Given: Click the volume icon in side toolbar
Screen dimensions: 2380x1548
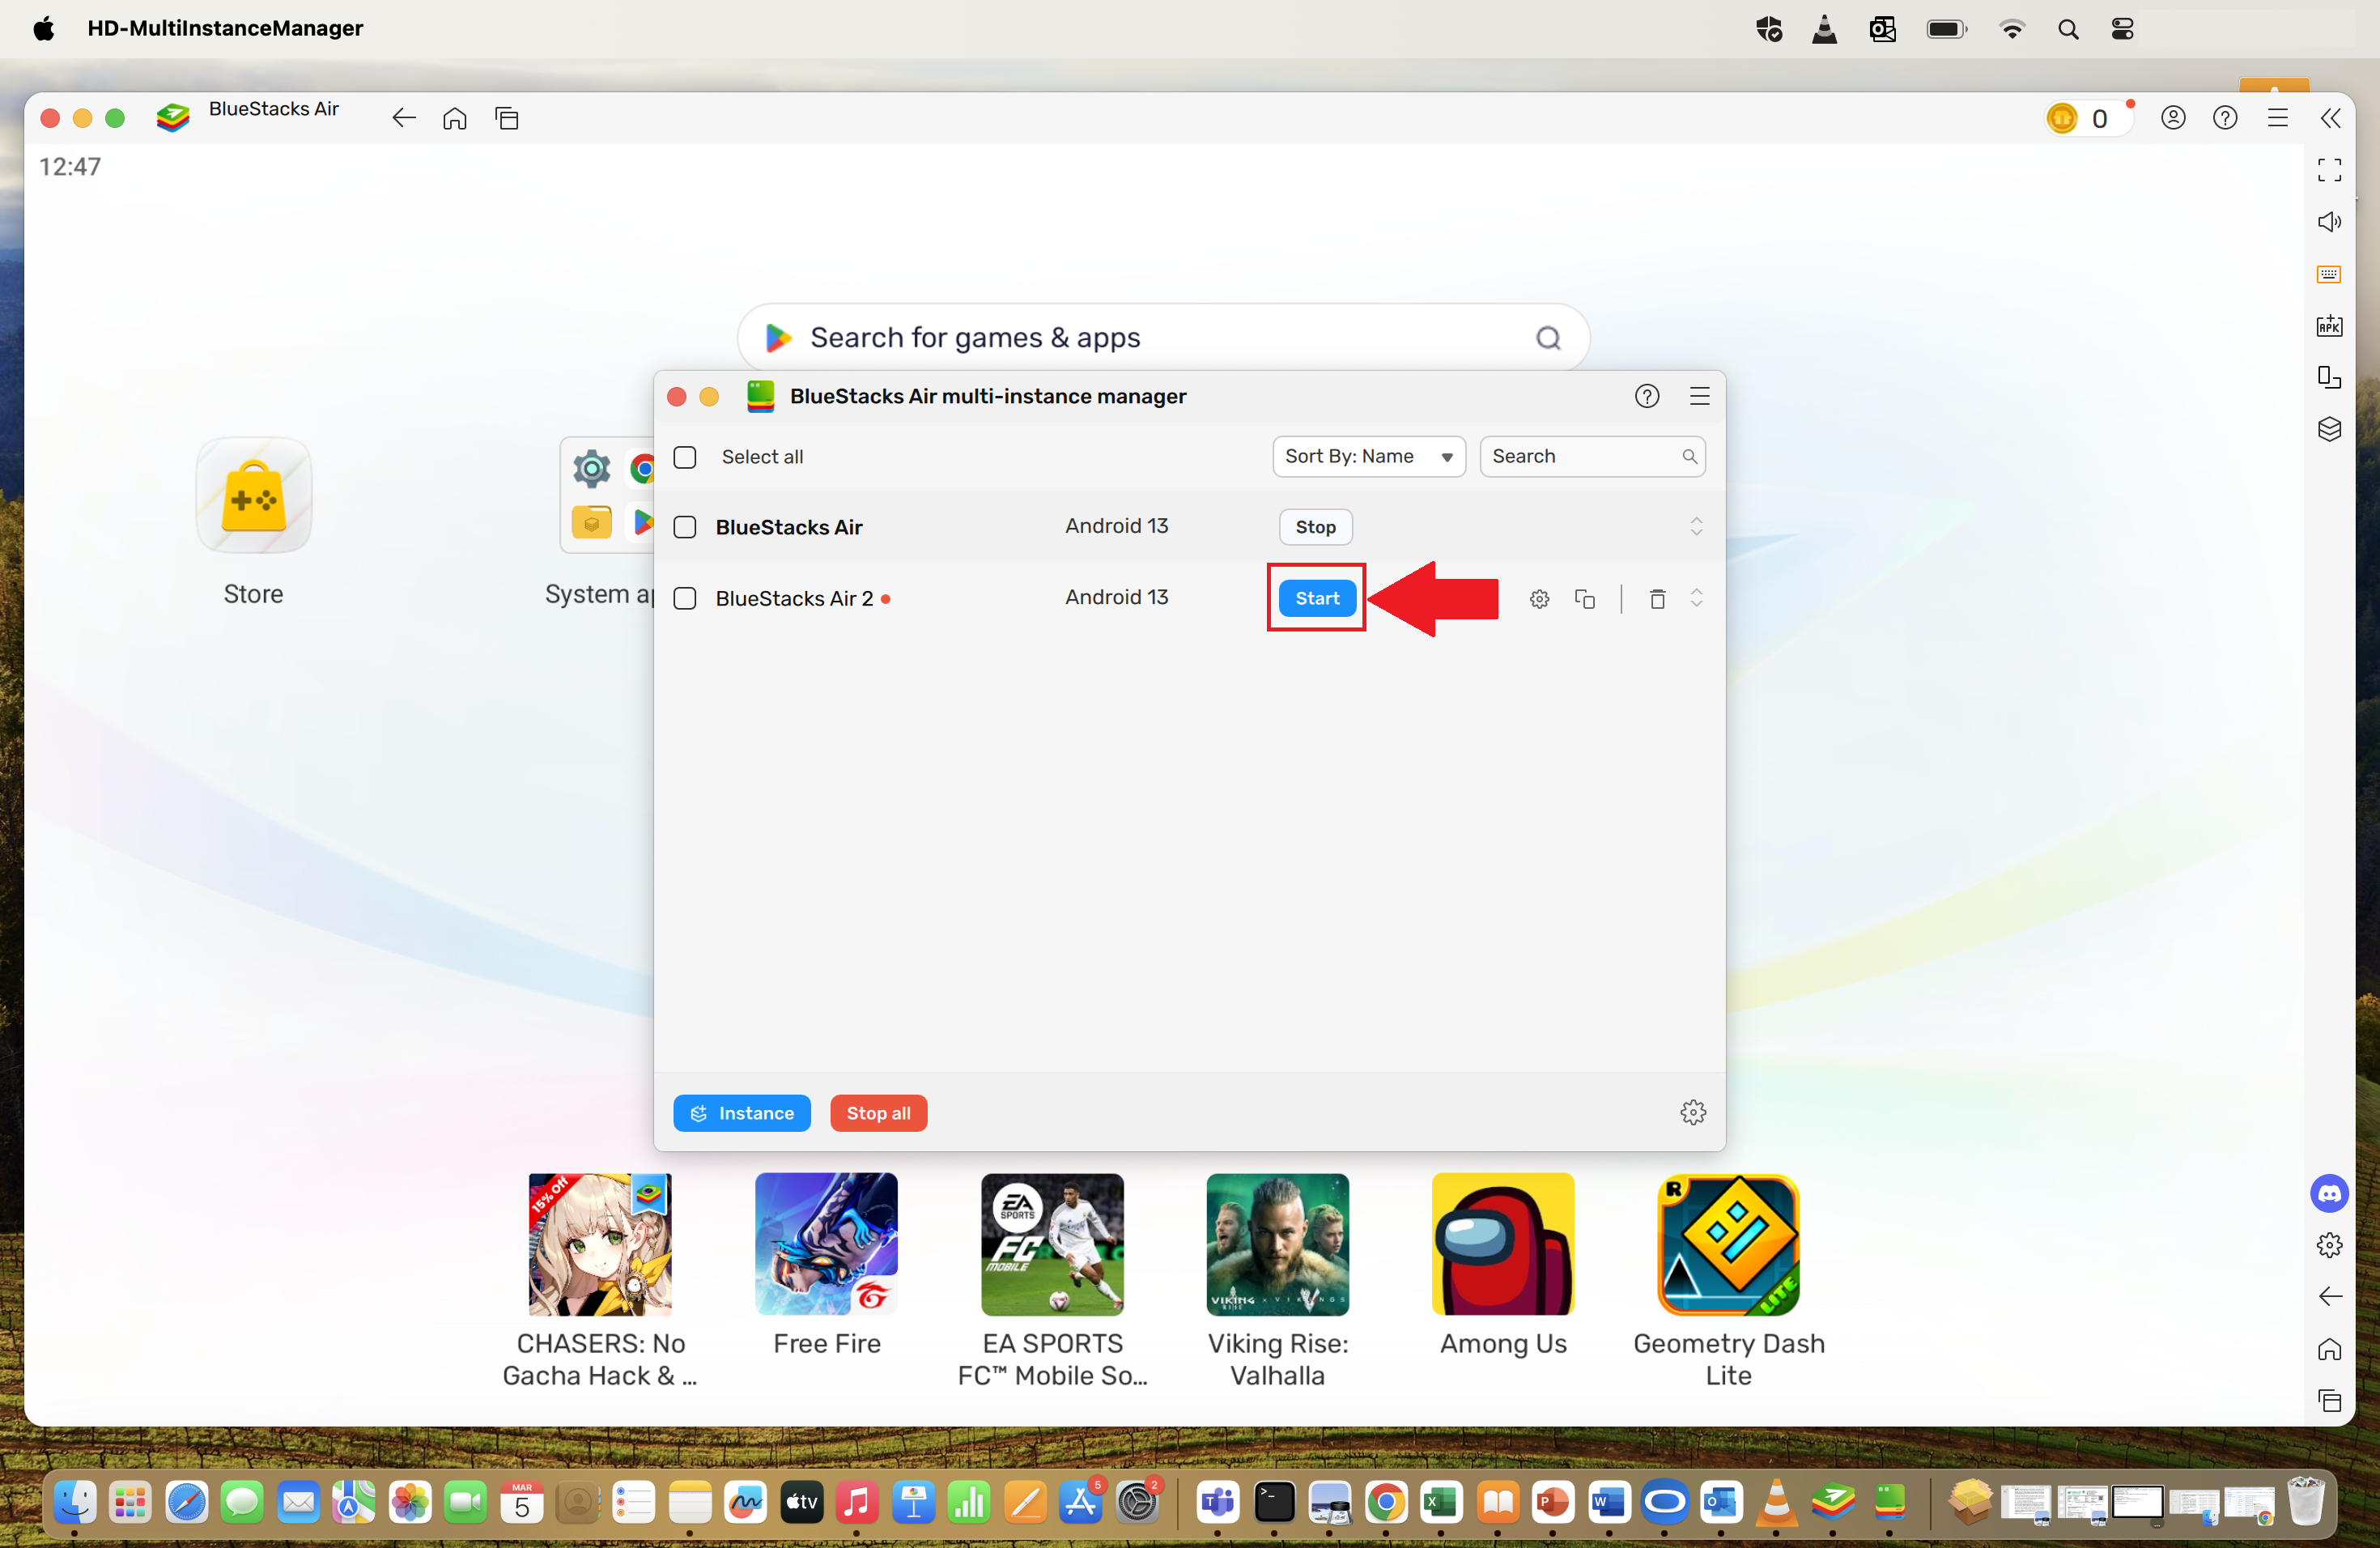Looking at the screenshot, I should pos(2329,222).
